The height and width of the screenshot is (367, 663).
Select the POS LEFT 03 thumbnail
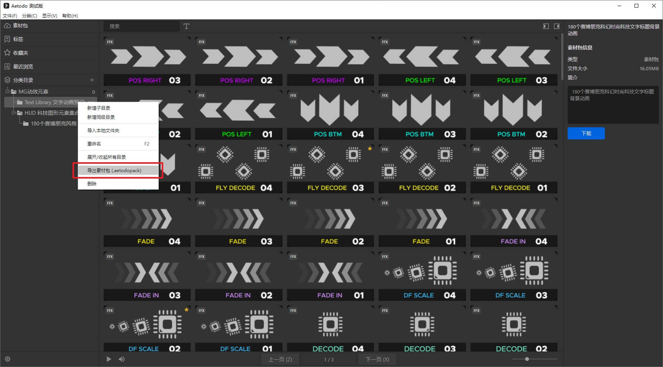pos(514,61)
